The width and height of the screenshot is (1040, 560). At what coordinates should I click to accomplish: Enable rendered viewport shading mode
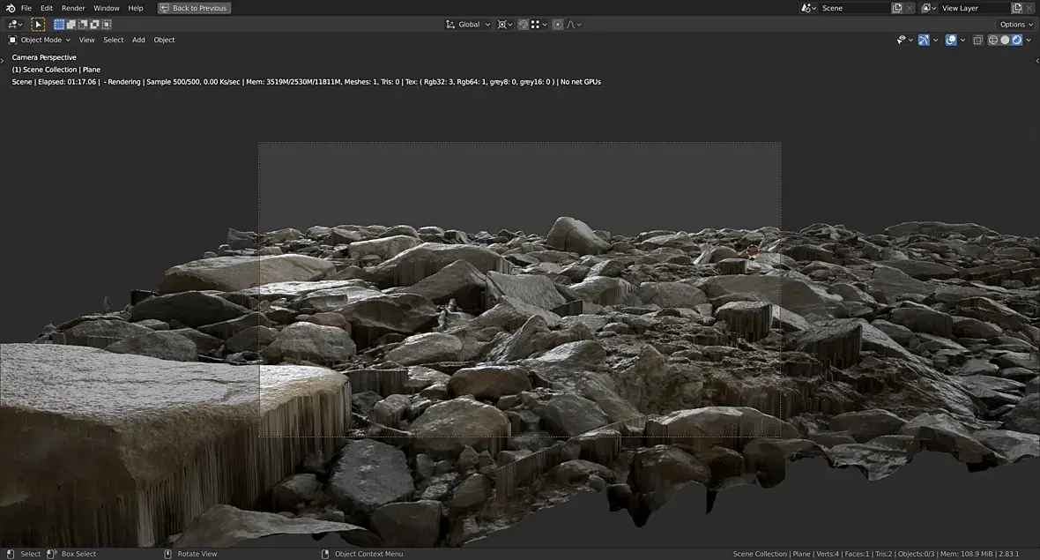[x=1017, y=40]
